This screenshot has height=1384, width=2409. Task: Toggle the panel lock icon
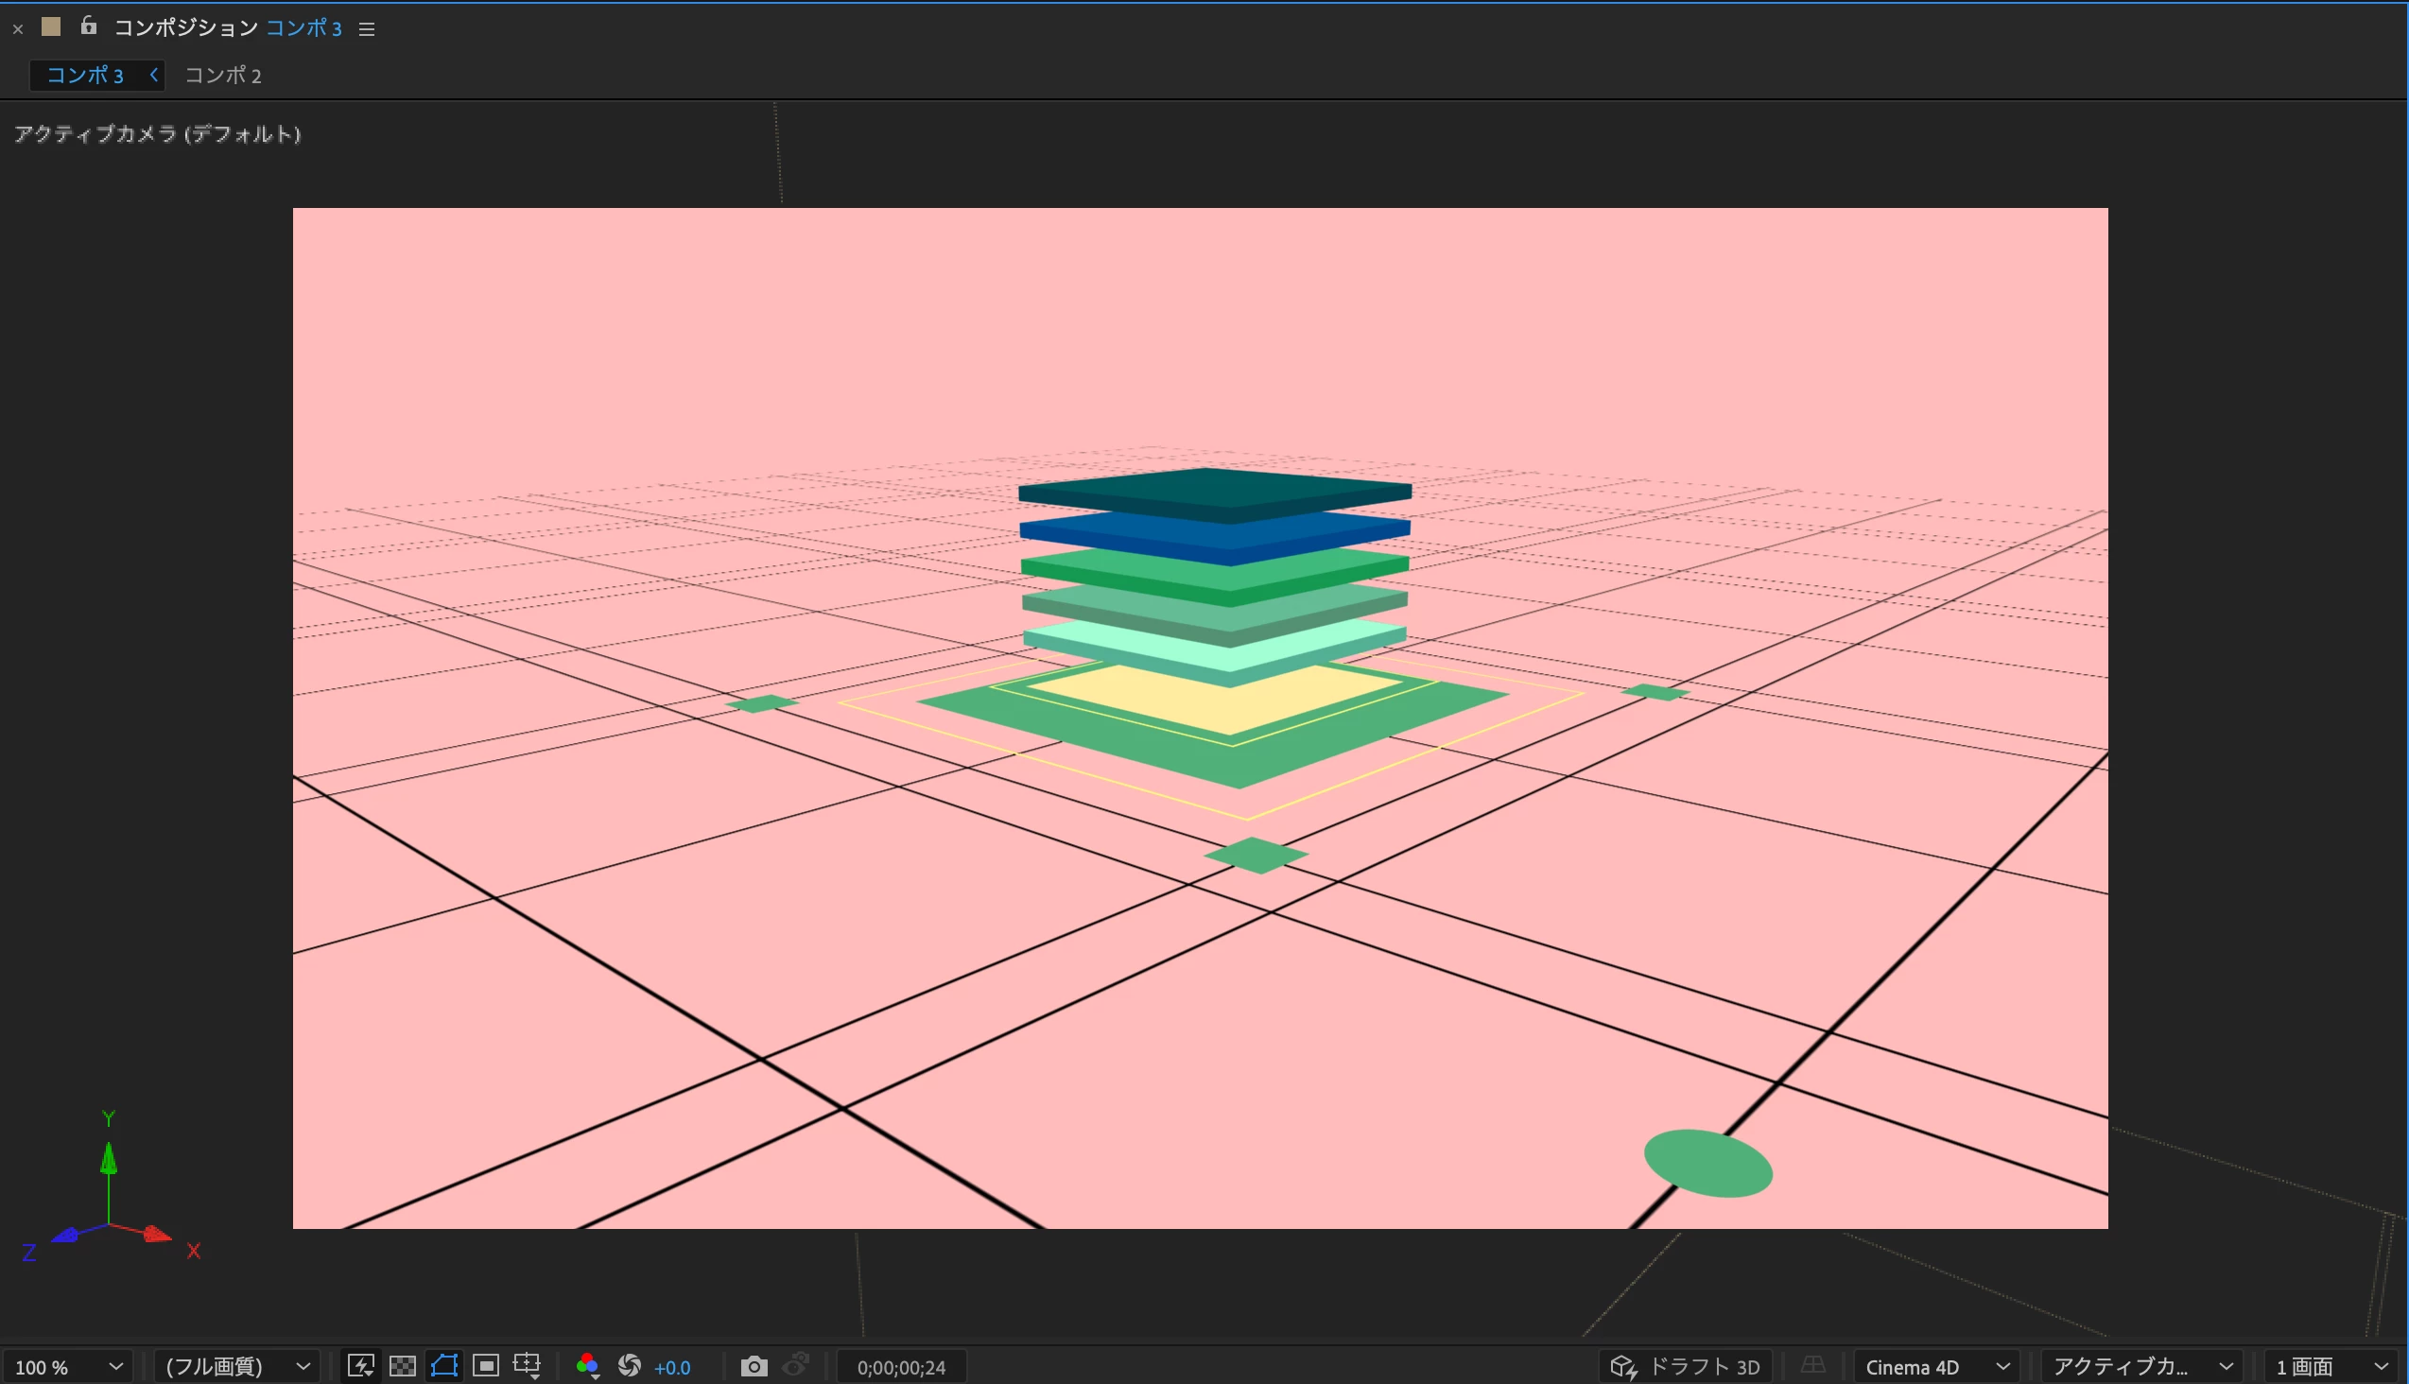point(89,26)
